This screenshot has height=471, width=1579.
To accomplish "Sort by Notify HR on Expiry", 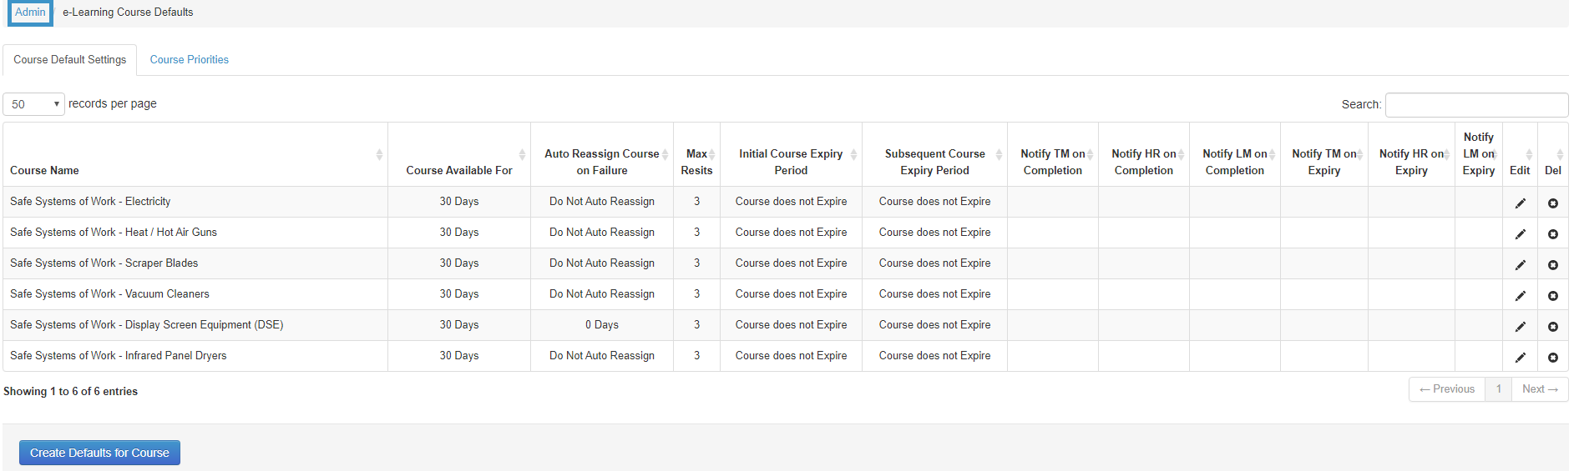I will pos(1411,154).
